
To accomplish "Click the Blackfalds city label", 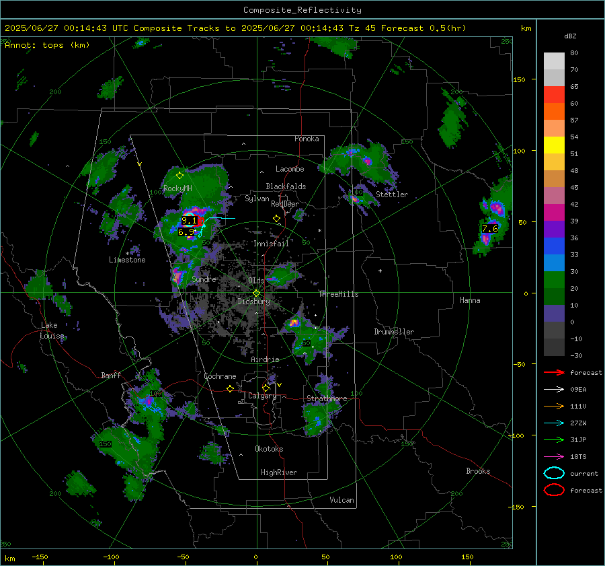I will (x=286, y=186).
